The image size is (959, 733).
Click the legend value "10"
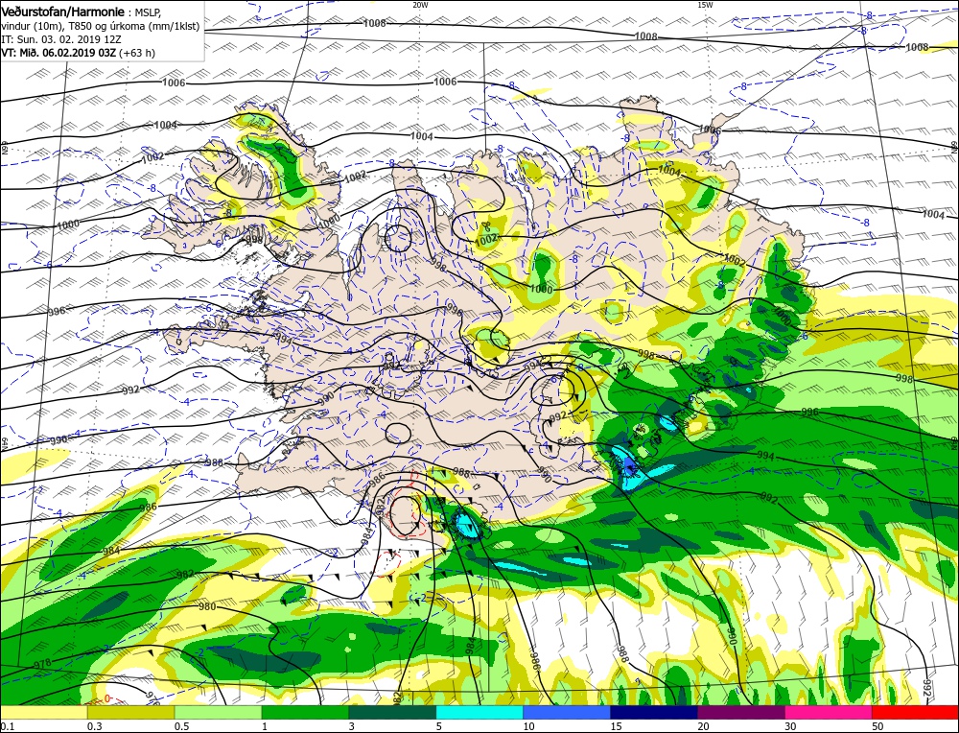(x=529, y=726)
